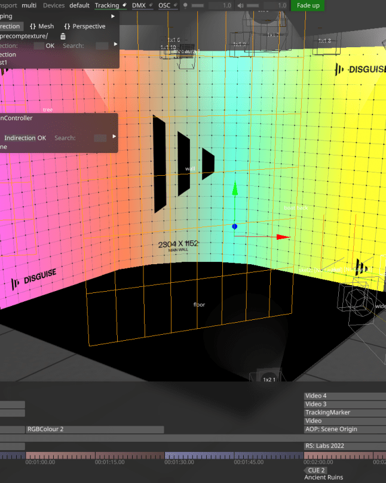The height and width of the screenshot is (483, 386).
Task: Expand the arrow next to the upper Search field
Action: pyautogui.click(x=115, y=44)
